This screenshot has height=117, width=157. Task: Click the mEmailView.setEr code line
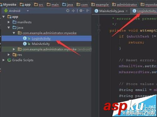pyautogui.click(x=138, y=66)
